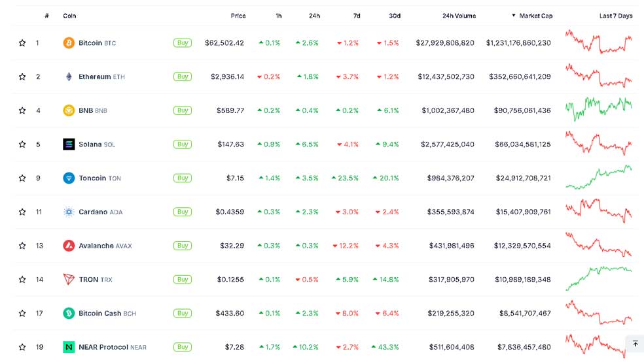Open the Bitcoin Cash BCH link
644x362 pixels.
[107, 313]
